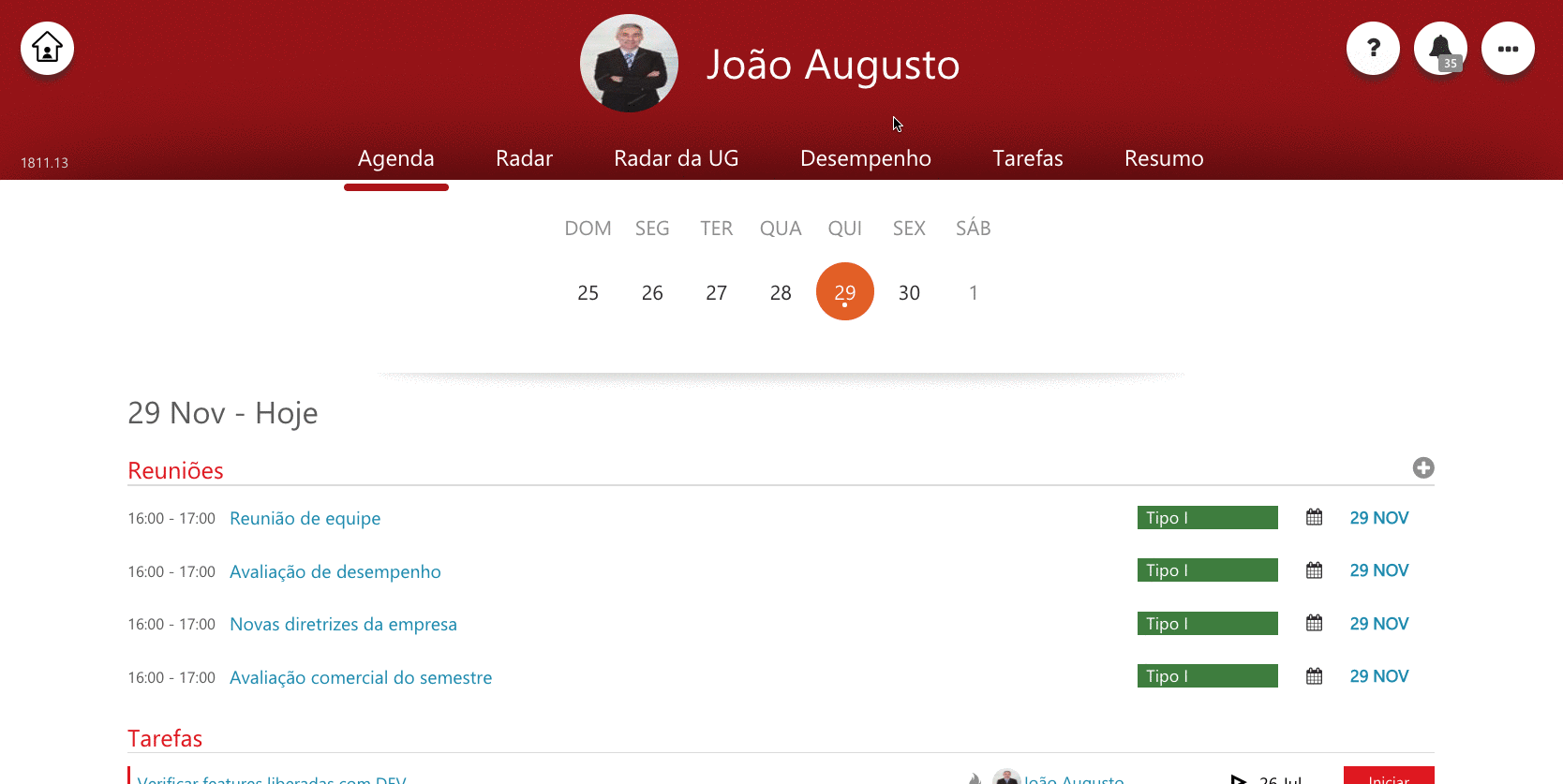The image size is (1563, 784).
Task: Click 29 NOV date for Novas diretrizes da empresa
Action: pyautogui.click(x=1379, y=624)
